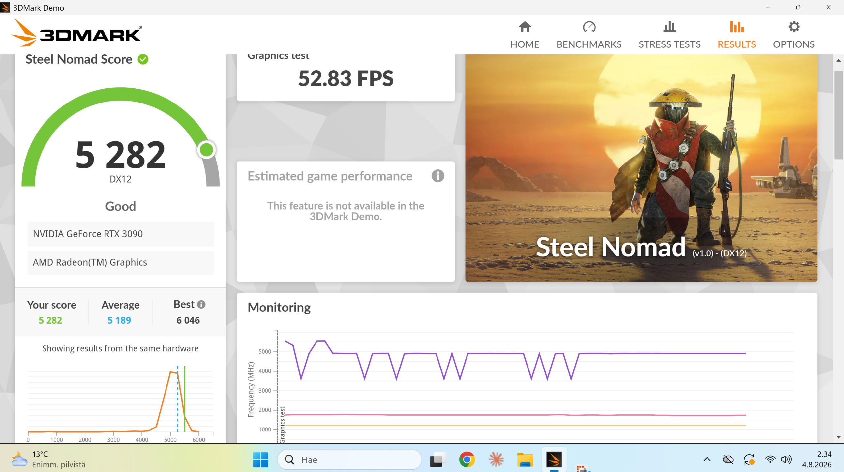Viewport: 844px width, 472px height.
Task: Click the Showing results from same hardware text
Action: [120, 348]
